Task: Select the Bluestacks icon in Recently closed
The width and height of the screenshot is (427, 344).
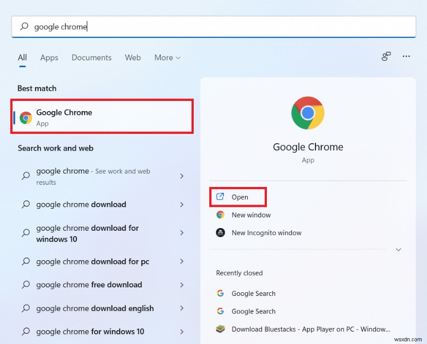Action: coord(220,329)
